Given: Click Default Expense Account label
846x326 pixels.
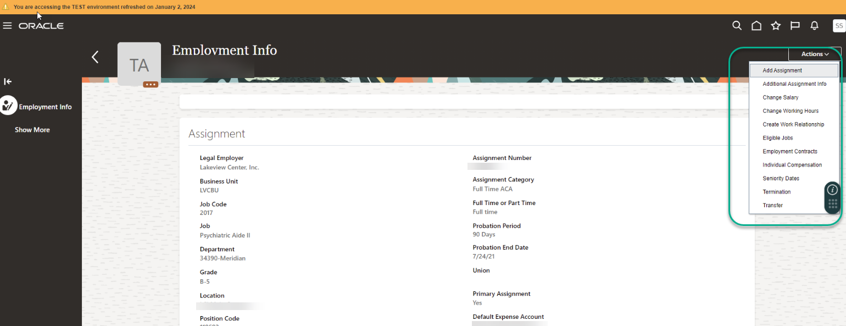Looking at the screenshot, I should pyautogui.click(x=508, y=317).
